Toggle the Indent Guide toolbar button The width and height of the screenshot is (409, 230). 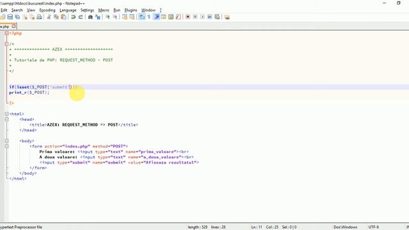157,17
